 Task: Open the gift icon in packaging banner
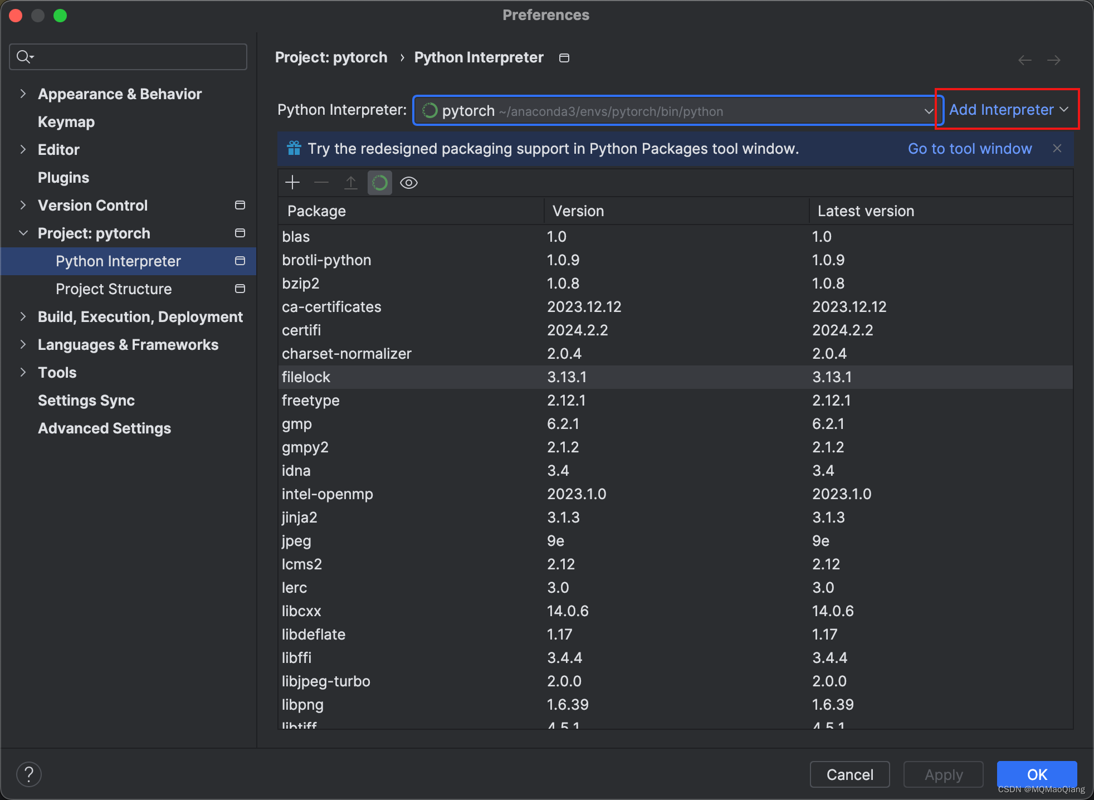[294, 148]
